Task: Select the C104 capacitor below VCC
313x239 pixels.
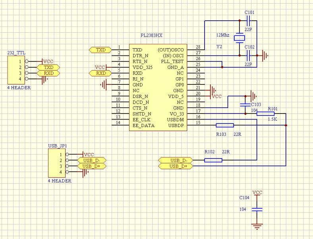Action: [x=257, y=209]
